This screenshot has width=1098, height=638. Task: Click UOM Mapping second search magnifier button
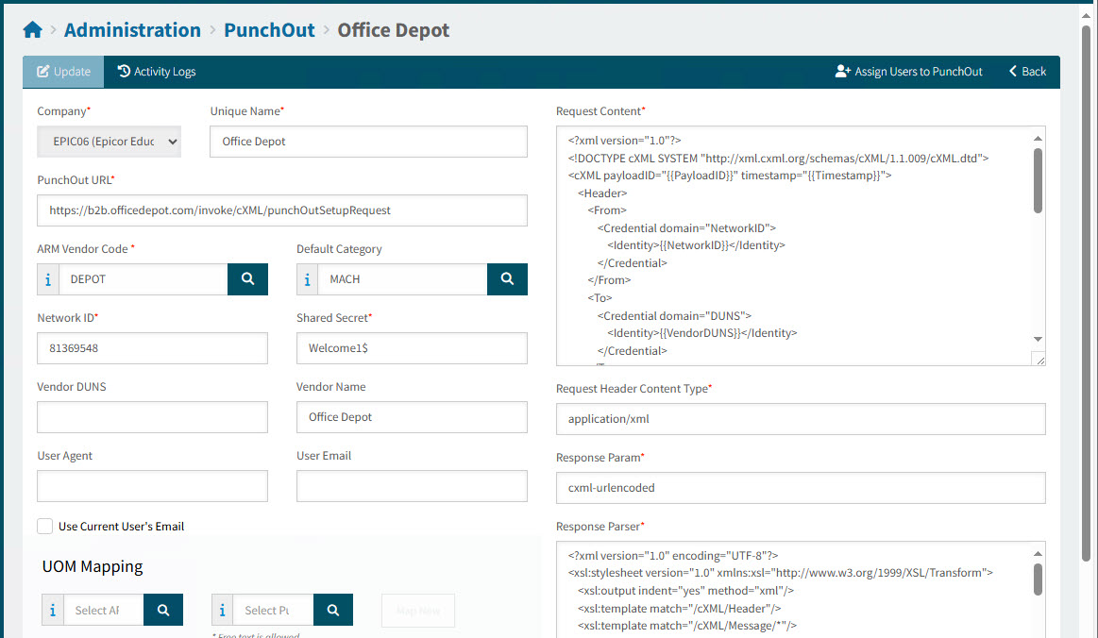(333, 611)
